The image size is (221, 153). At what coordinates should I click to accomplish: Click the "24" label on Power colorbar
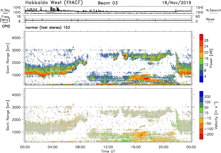click(x=206, y=46)
